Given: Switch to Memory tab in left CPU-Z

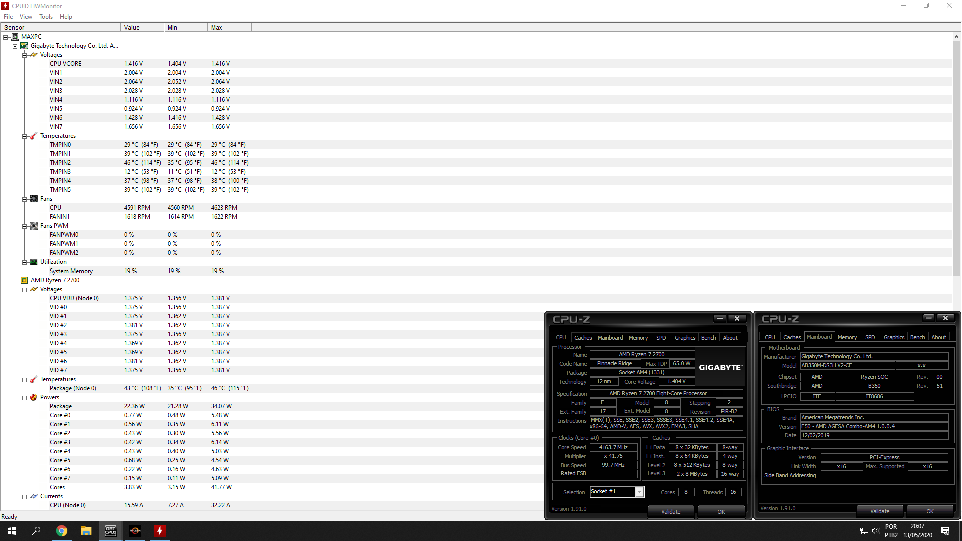Looking at the screenshot, I should pyautogui.click(x=638, y=338).
